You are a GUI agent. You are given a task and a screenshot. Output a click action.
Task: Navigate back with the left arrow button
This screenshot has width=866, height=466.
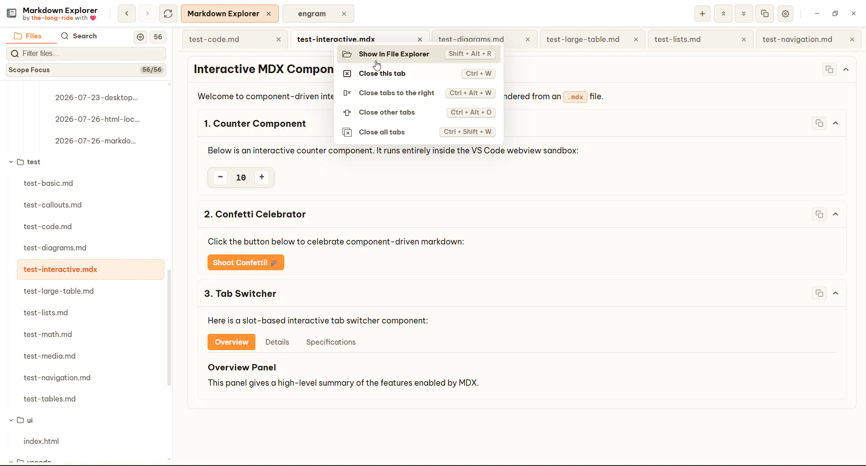tap(127, 14)
